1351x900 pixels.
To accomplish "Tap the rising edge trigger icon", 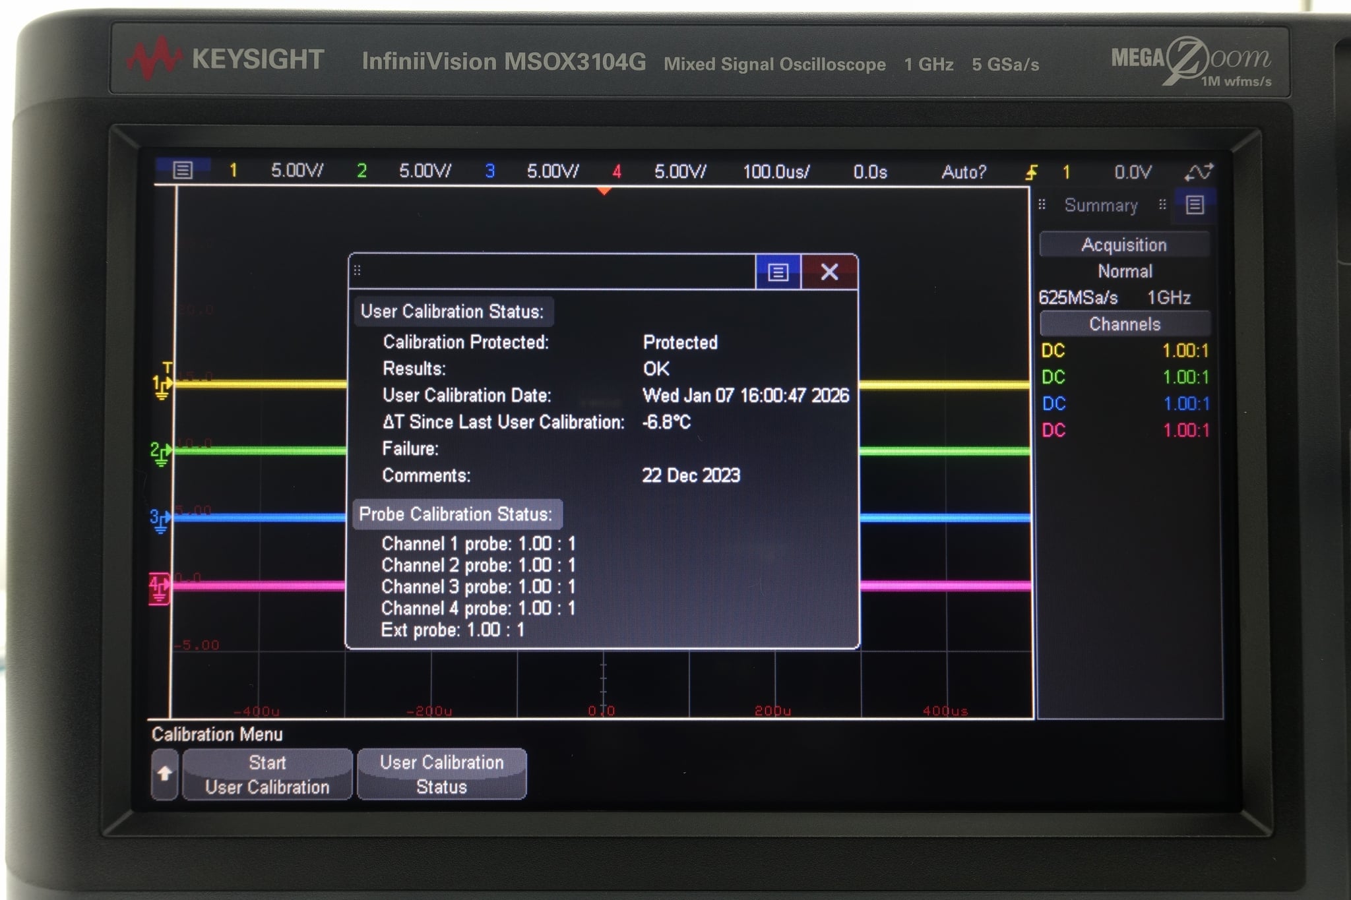I will tap(1032, 173).
